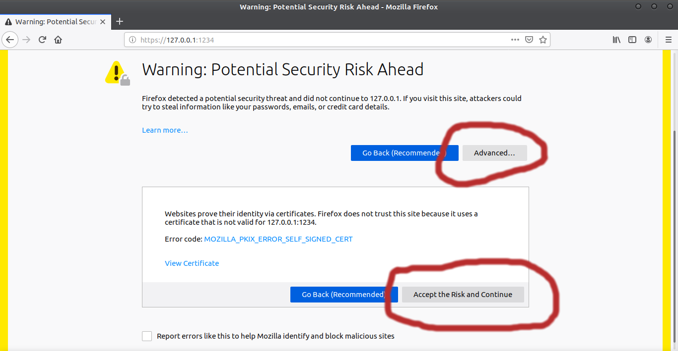This screenshot has width=678, height=351.
Task: Click Accept the Risk and Continue
Action: pos(463,295)
